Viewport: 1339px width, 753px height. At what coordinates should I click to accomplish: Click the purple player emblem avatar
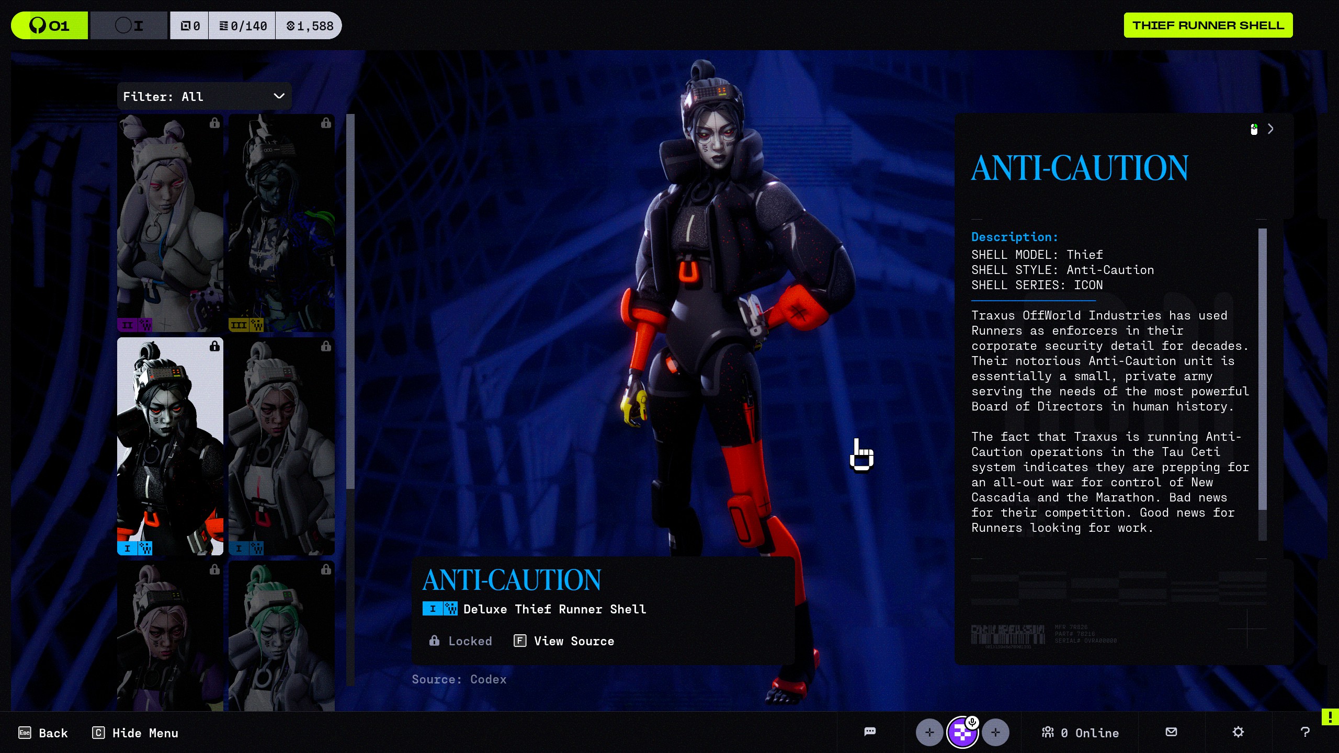click(x=961, y=733)
